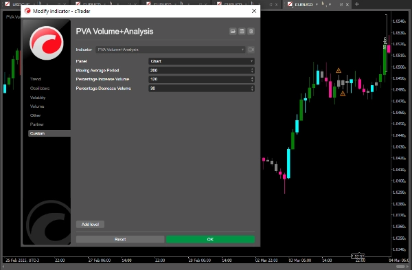The height and width of the screenshot is (270, 412).
Task: Select the Oscillators indicator category
Action: (40, 89)
